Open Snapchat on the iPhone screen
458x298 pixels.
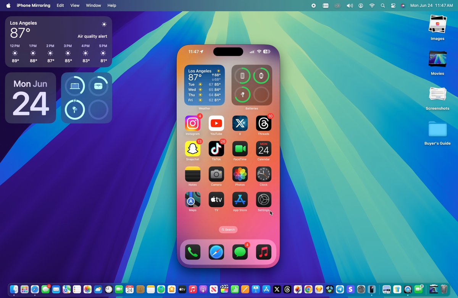point(193,149)
